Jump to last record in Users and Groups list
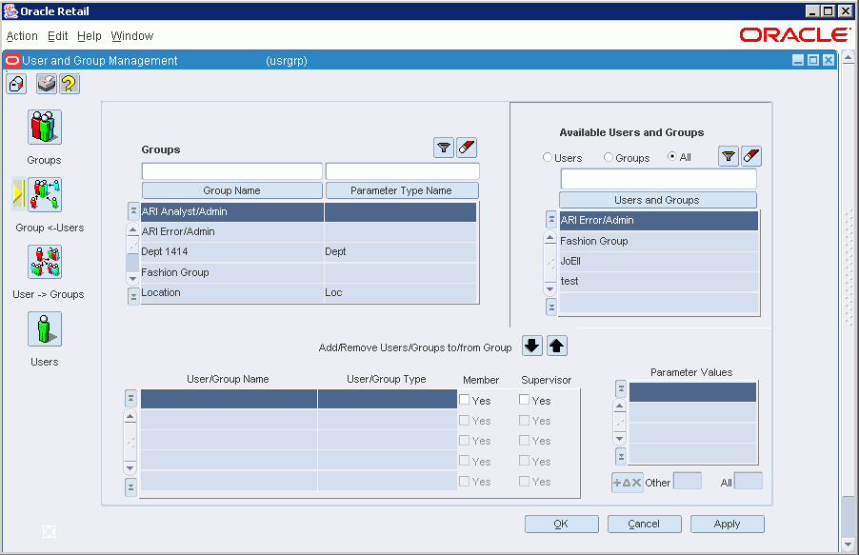859x555 pixels. [551, 307]
